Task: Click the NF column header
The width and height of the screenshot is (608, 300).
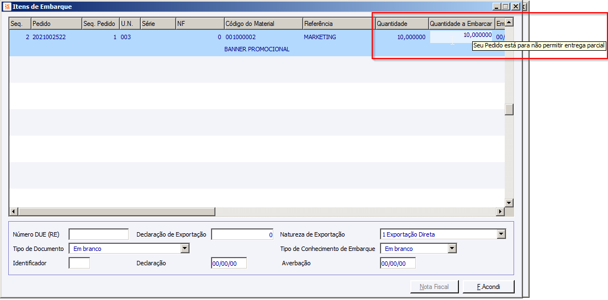Action: pos(200,24)
